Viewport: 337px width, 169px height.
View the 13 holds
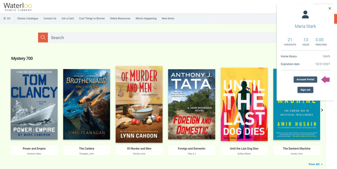(306, 42)
